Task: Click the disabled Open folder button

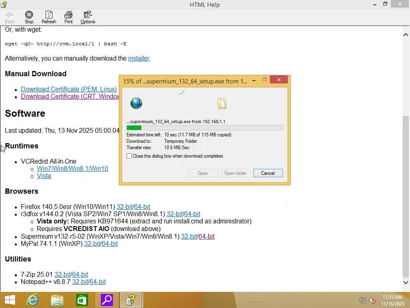Action: [x=235, y=173]
